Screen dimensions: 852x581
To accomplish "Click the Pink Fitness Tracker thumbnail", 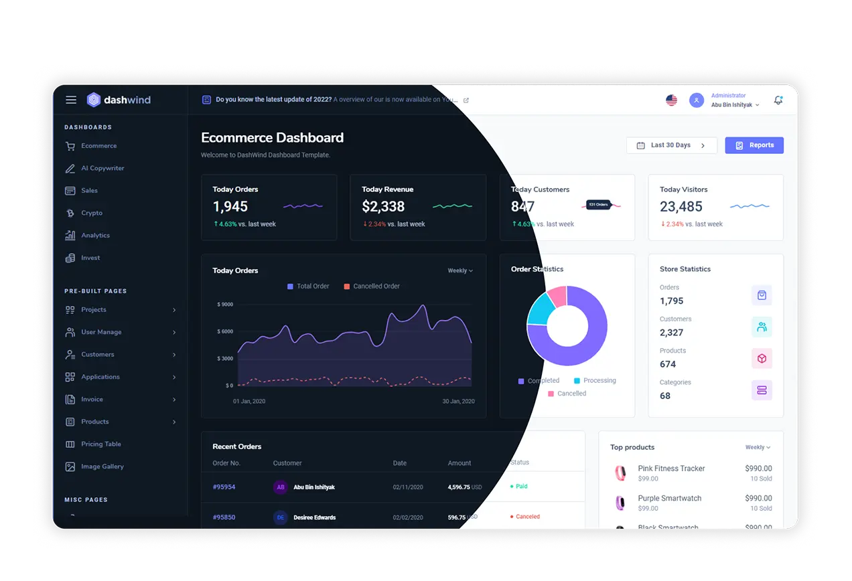I will pyautogui.click(x=620, y=473).
